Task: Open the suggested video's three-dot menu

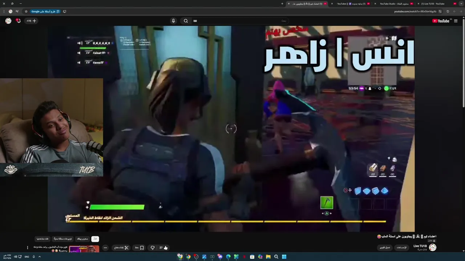Action: tap(27, 248)
